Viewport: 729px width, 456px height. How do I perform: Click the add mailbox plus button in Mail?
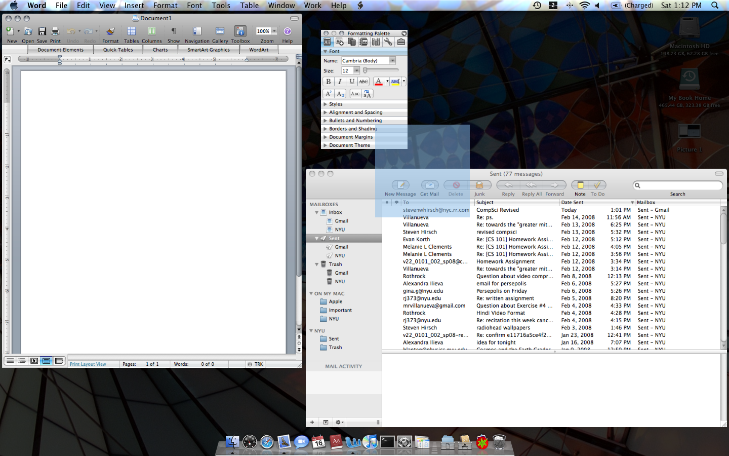coord(312,422)
